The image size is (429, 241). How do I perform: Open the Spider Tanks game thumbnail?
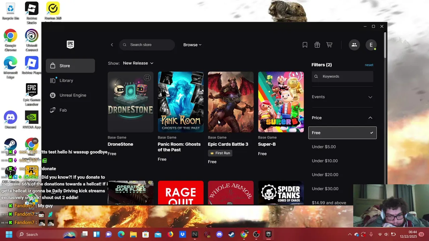tap(281, 193)
